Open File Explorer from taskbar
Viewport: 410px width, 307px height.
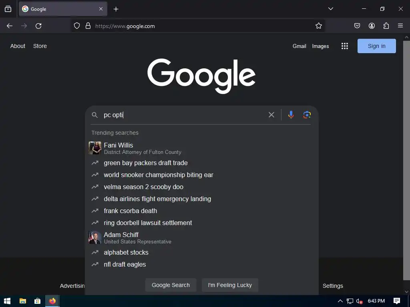pyautogui.click(x=23, y=301)
